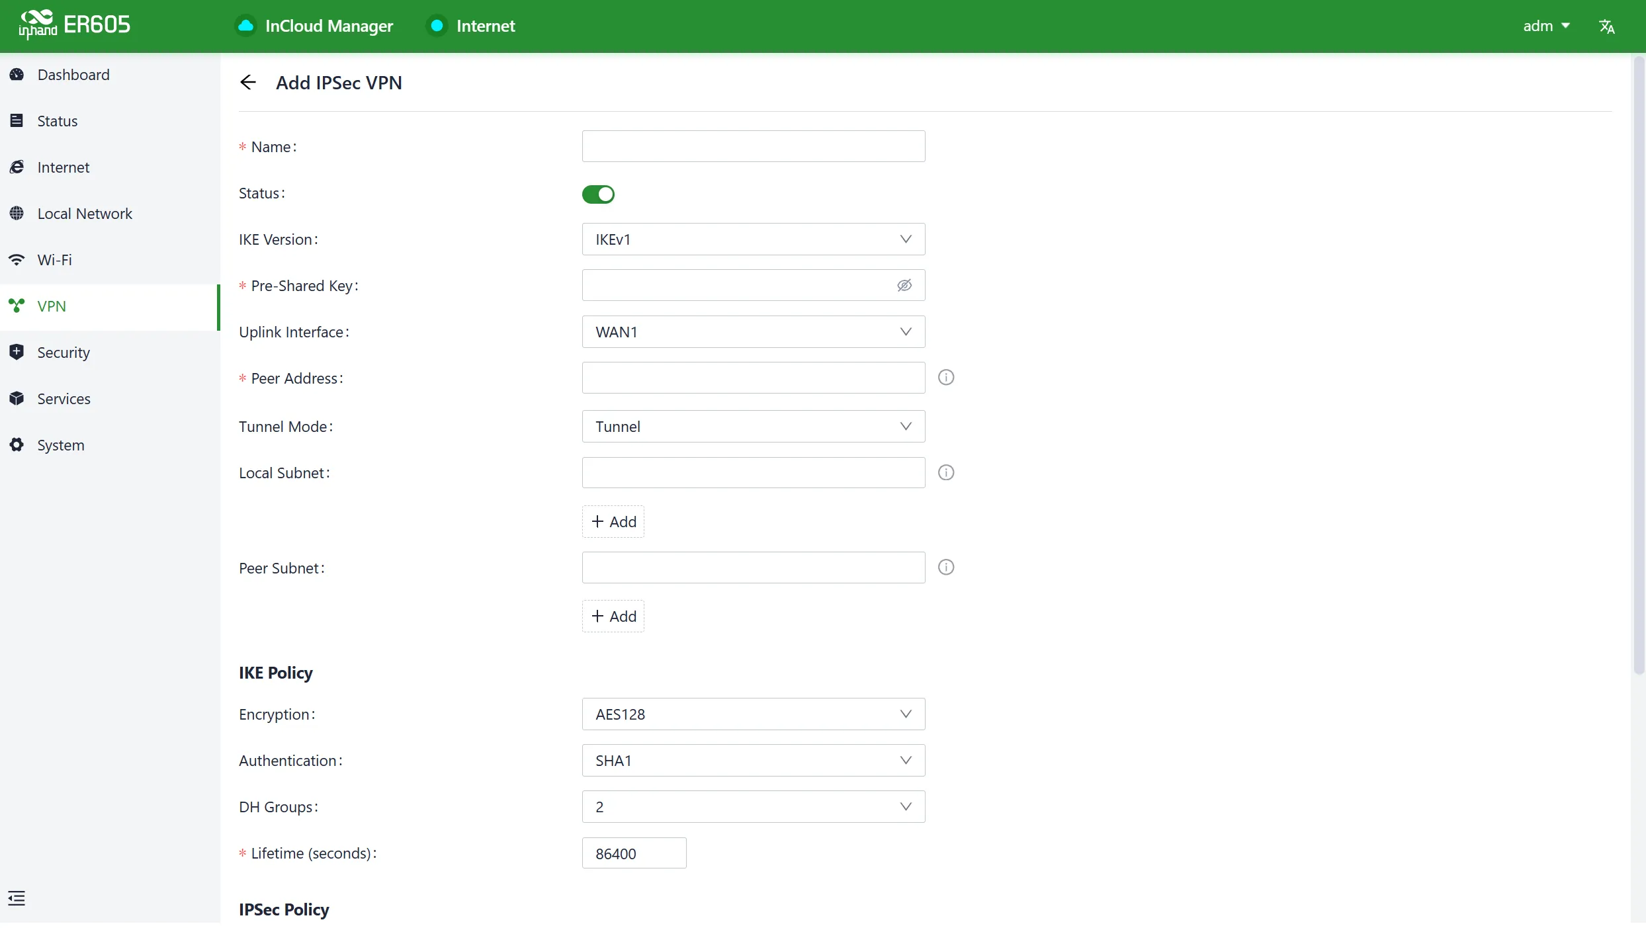Add another Local Subnet entry
Screen dimensions: 1646x928
(613, 522)
